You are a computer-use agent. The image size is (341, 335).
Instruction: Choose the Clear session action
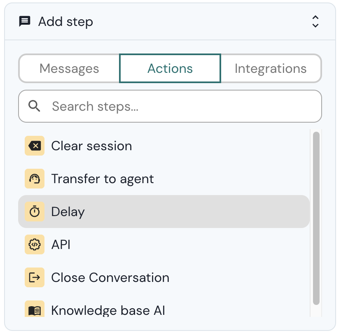pyautogui.click(x=91, y=146)
